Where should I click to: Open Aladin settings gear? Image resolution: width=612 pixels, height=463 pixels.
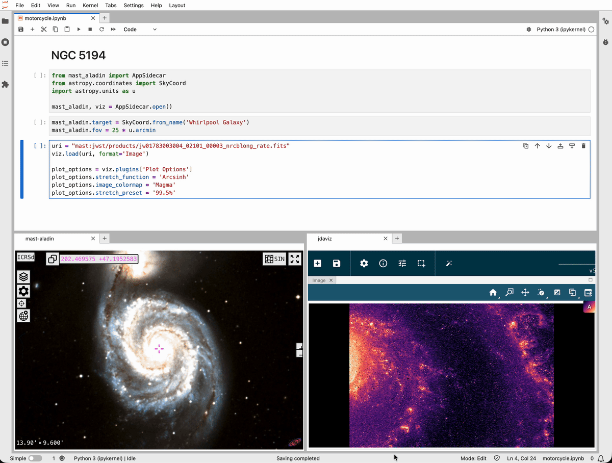(x=23, y=291)
